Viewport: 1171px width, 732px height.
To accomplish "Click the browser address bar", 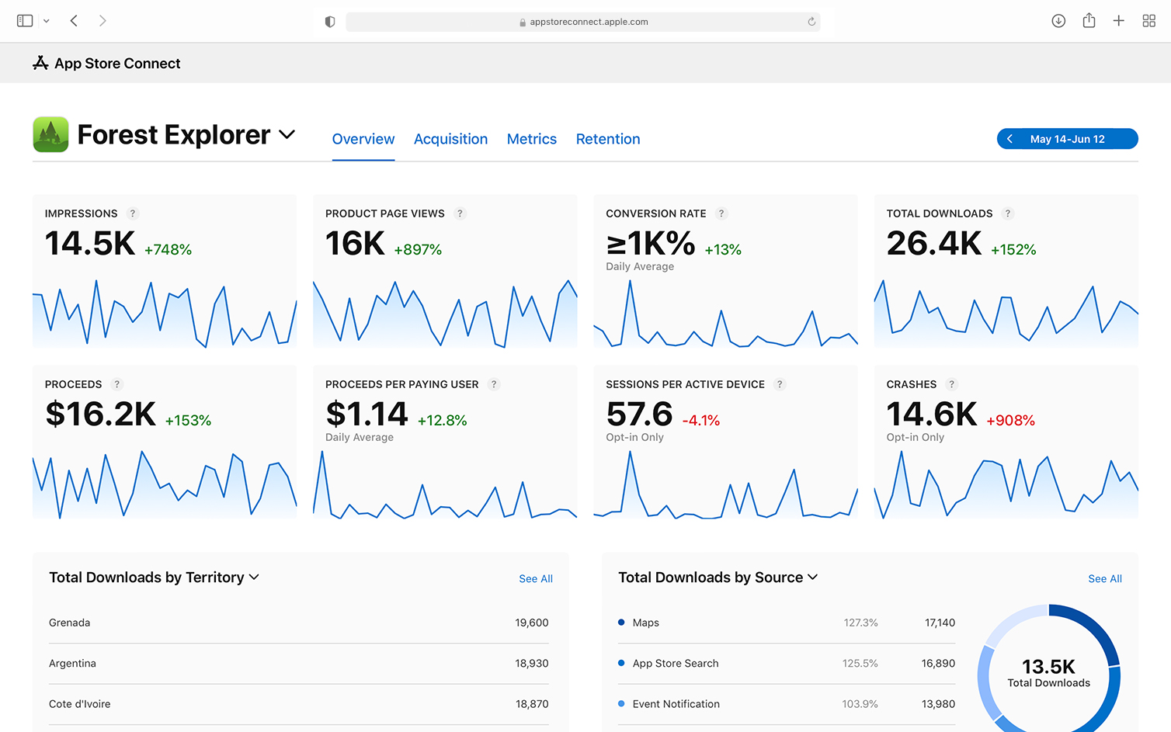I will click(x=583, y=21).
